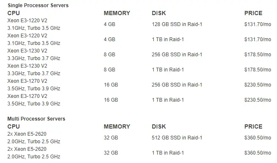The height and width of the screenshot is (163, 277).
Task: Click price $178.50/mo for 256 GB SSD row
Action: click(x=258, y=55)
